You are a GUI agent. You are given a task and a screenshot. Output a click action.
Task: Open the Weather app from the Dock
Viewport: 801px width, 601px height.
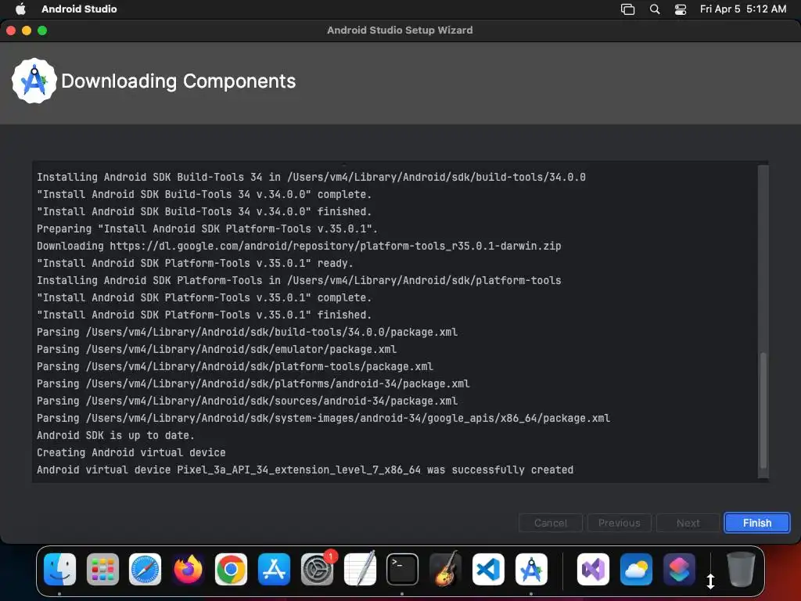click(x=636, y=569)
